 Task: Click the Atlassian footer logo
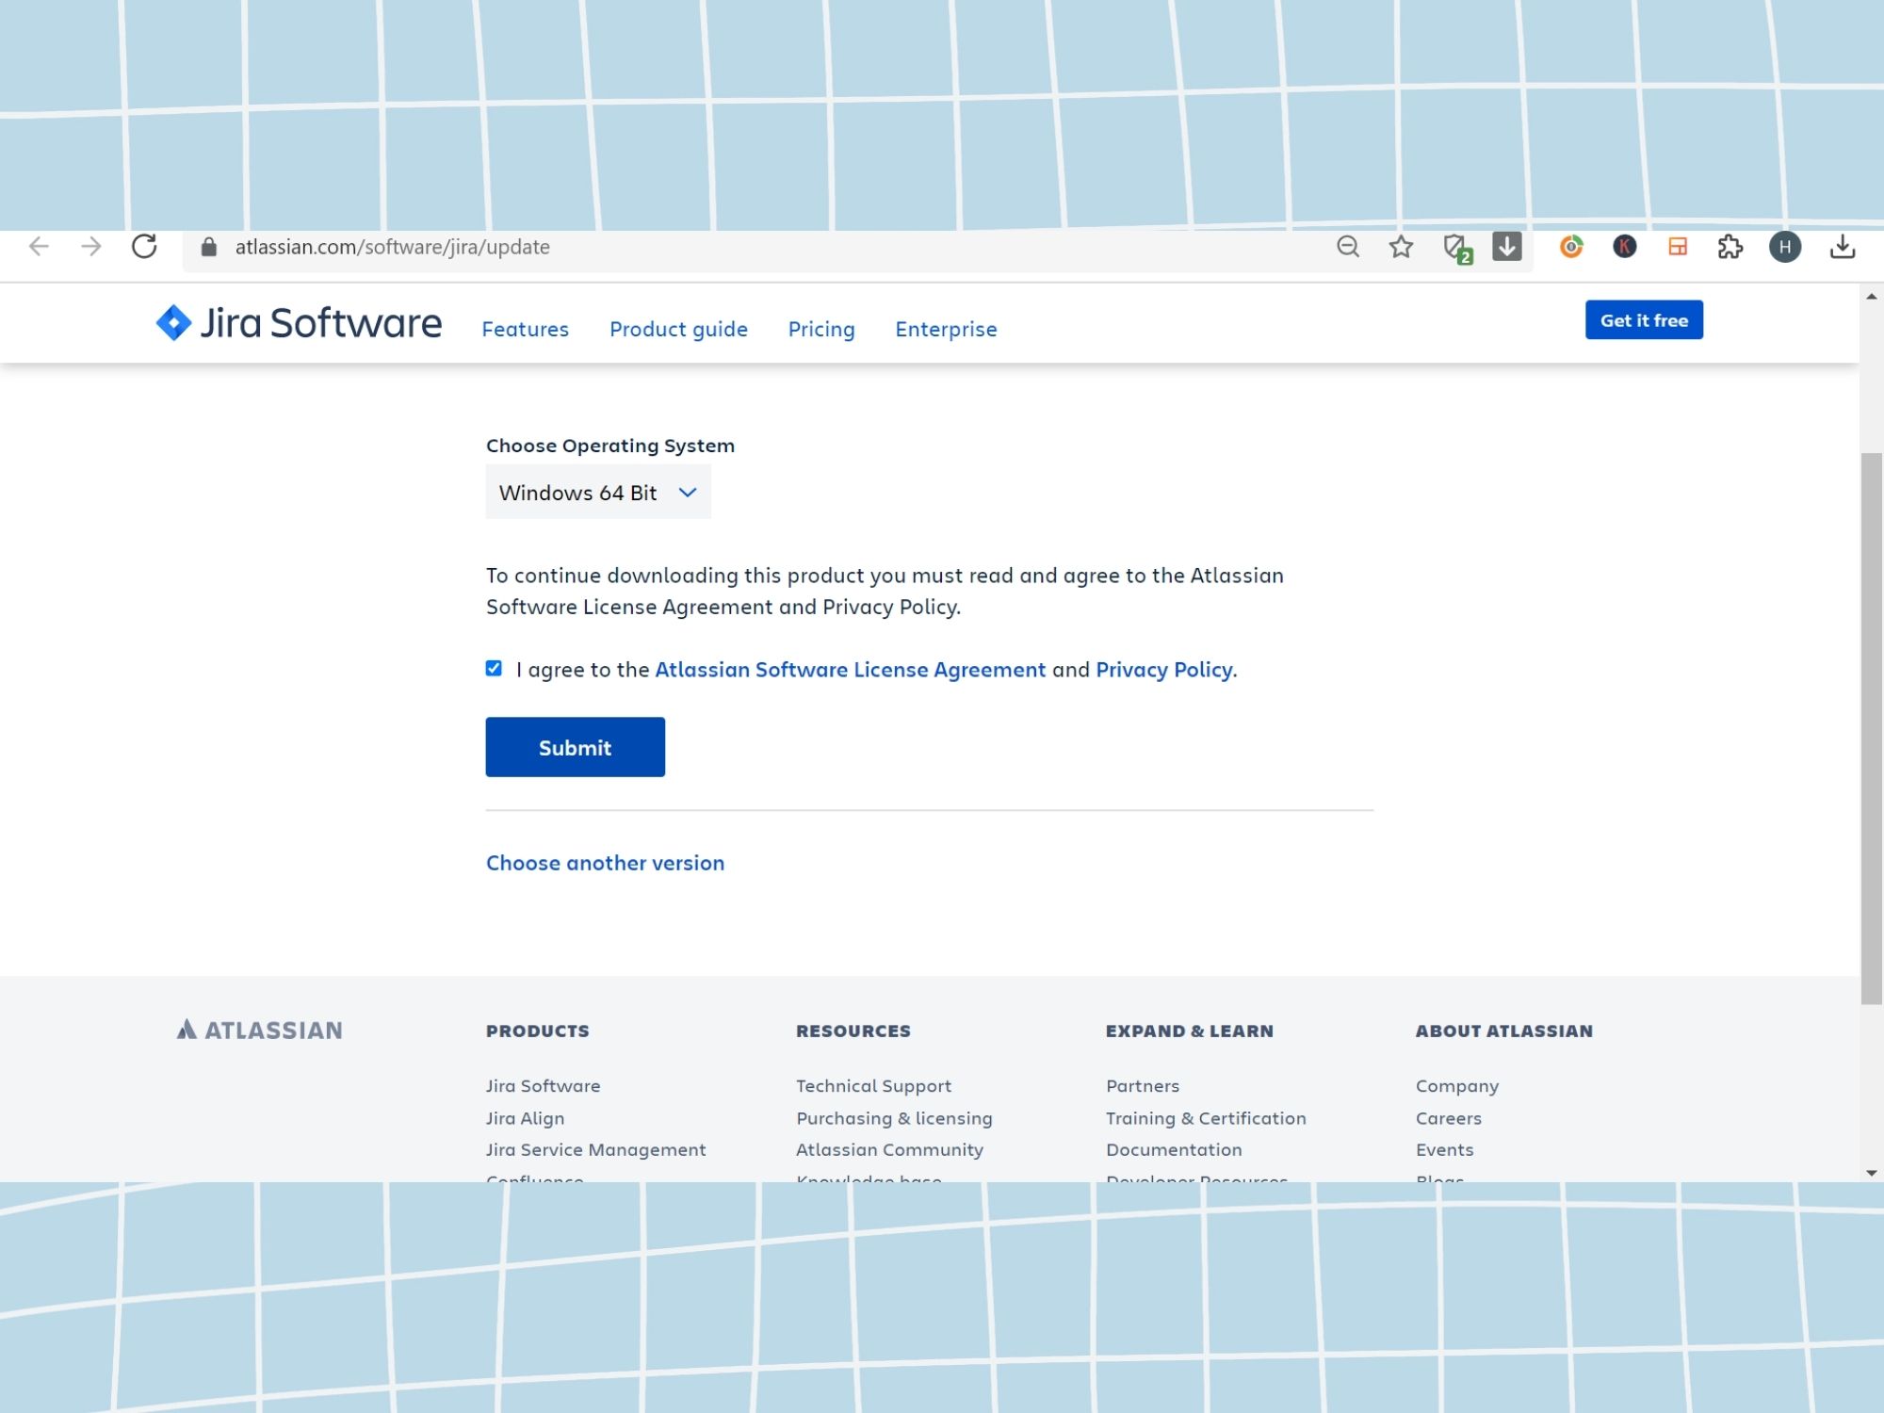click(x=260, y=1030)
